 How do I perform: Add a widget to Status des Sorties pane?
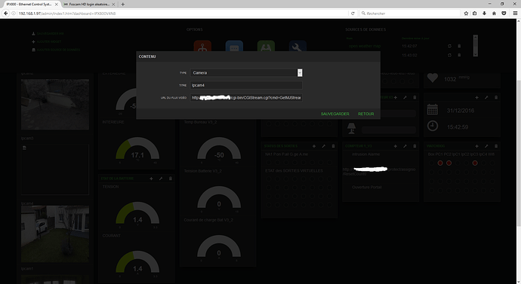(x=314, y=146)
